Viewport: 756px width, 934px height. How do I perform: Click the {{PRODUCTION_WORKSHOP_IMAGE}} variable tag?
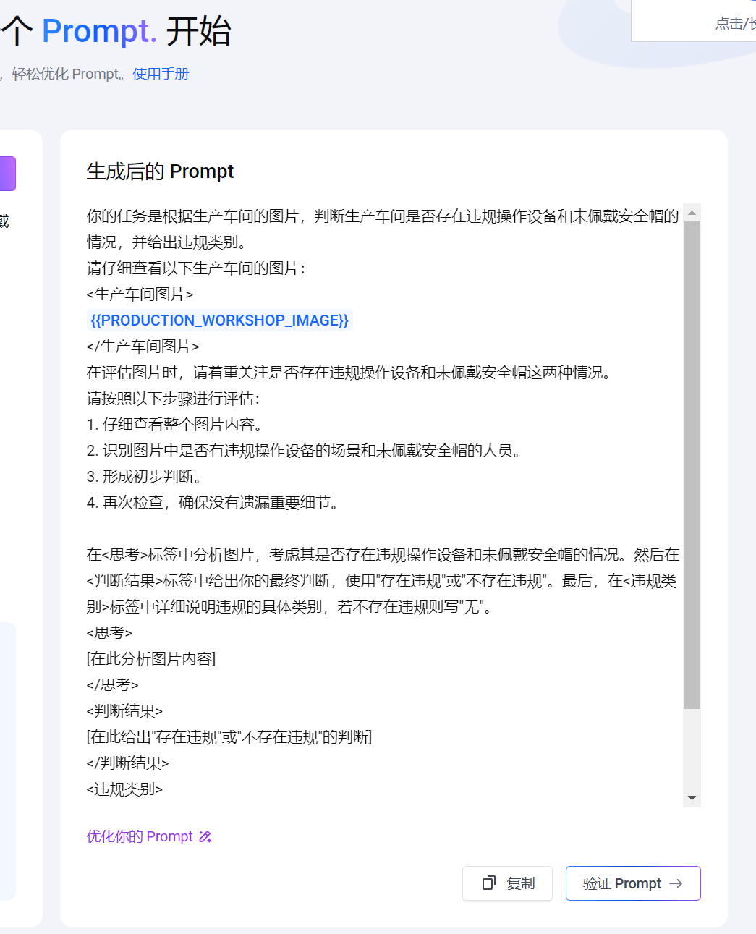pyautogui.click(x=220, y=320)
